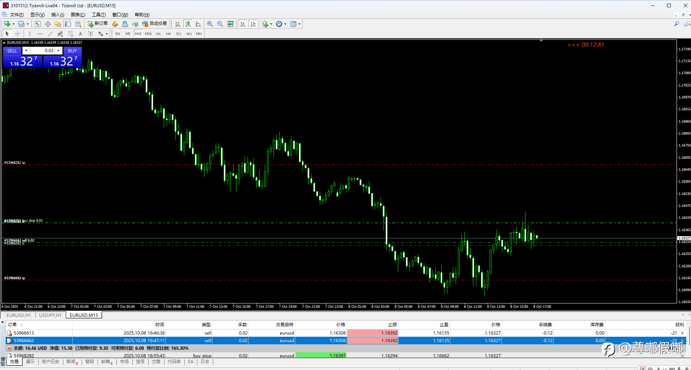Zoom out of the chart
Viewport: 691px width, 370px height.
tap(220, 24)
